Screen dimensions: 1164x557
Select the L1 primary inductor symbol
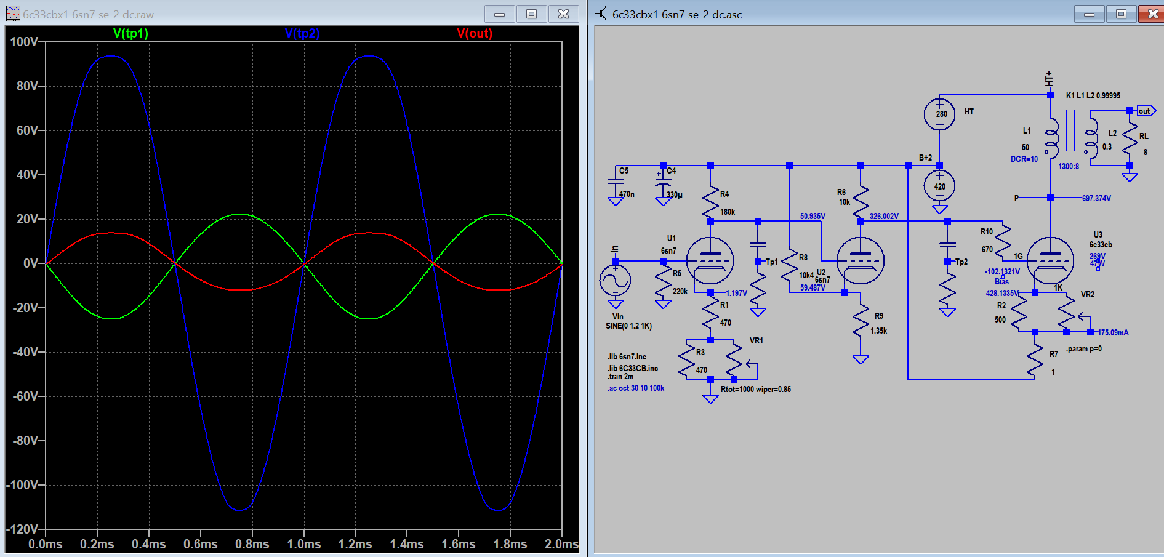tap(1051, 138)
